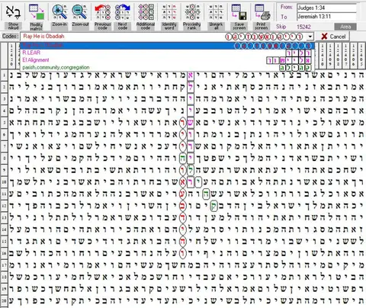Select row header number 10
Image resolution: width=366 pixels, height=308 pixels.
click(x=4, y=182)
